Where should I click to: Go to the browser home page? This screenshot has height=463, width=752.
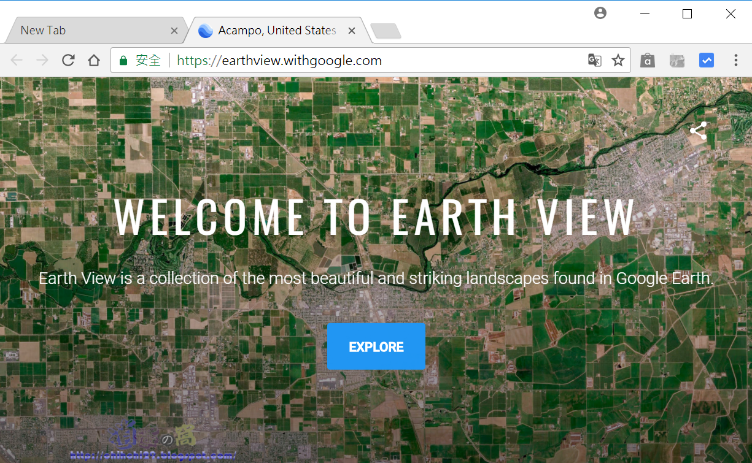coord(93,60)
